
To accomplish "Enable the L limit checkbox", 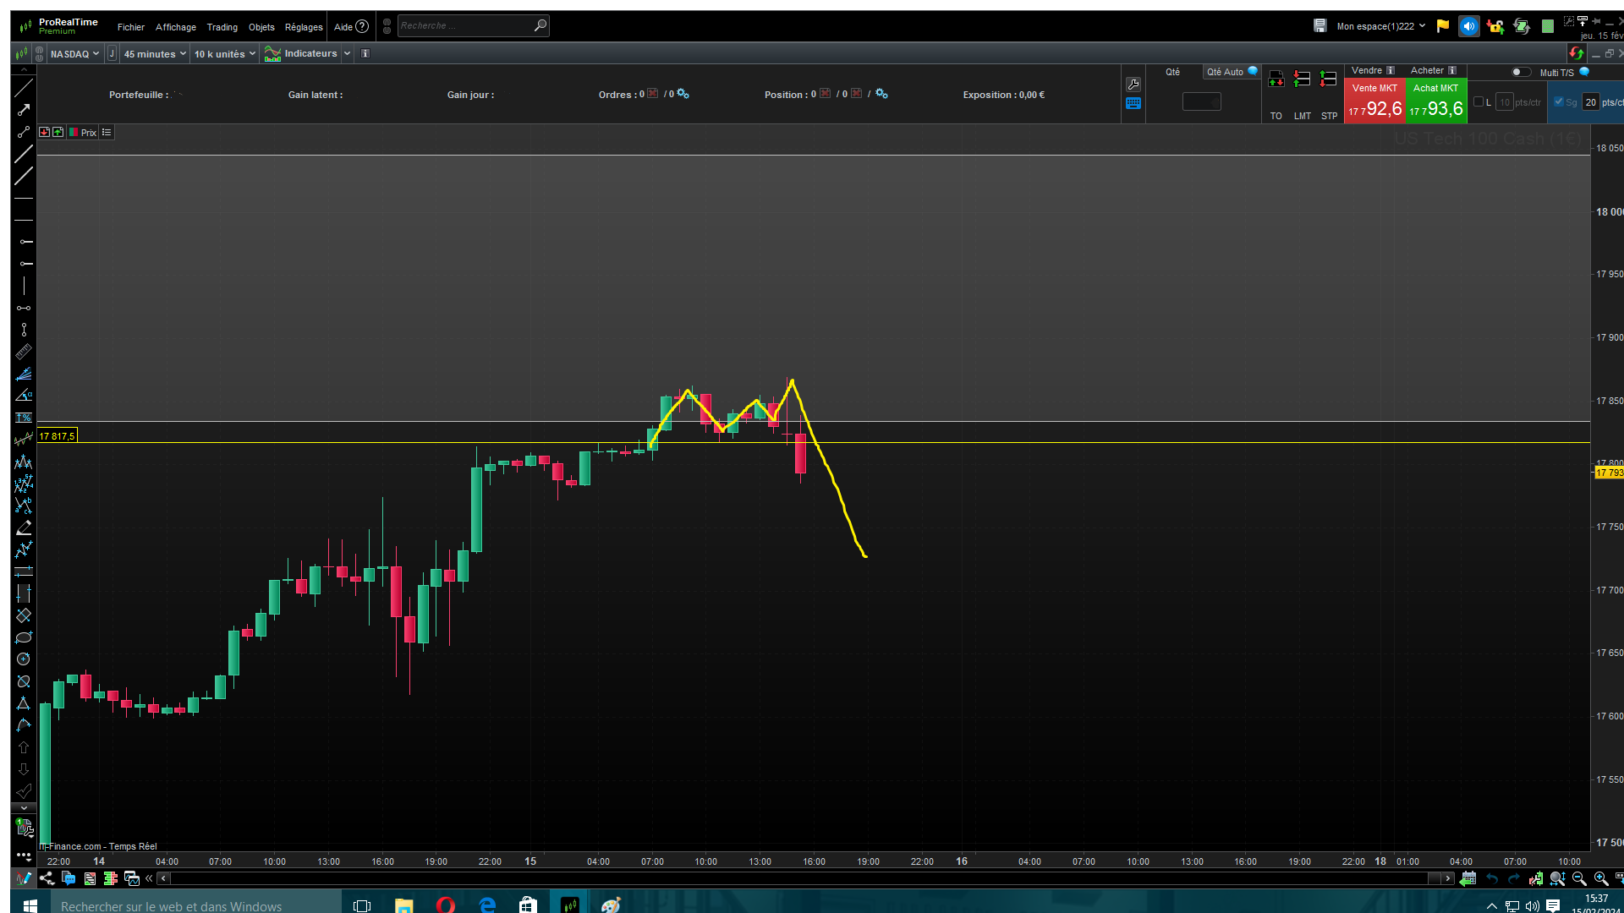I will point(1479,102).
